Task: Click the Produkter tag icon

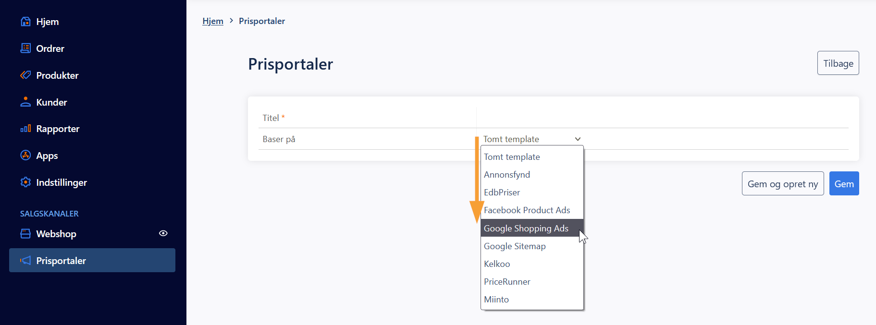Action: (x=25, y=75)
